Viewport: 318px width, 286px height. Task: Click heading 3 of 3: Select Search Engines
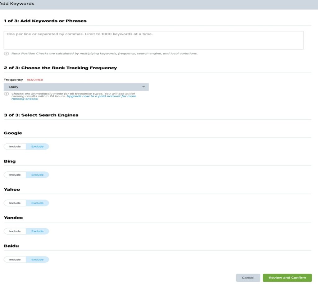(41, 115)
